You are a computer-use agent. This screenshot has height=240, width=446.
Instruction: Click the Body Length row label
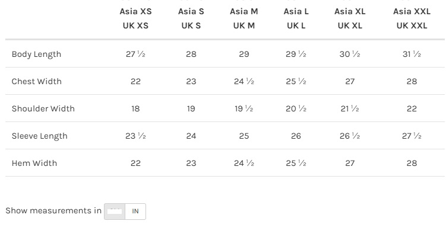point(36,55)
